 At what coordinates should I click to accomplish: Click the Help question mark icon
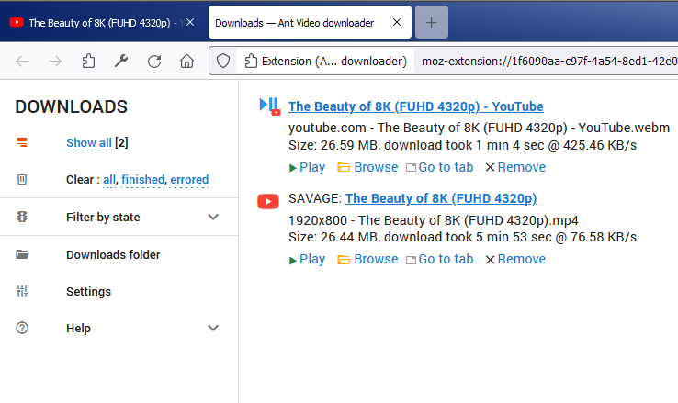[22, 328]
